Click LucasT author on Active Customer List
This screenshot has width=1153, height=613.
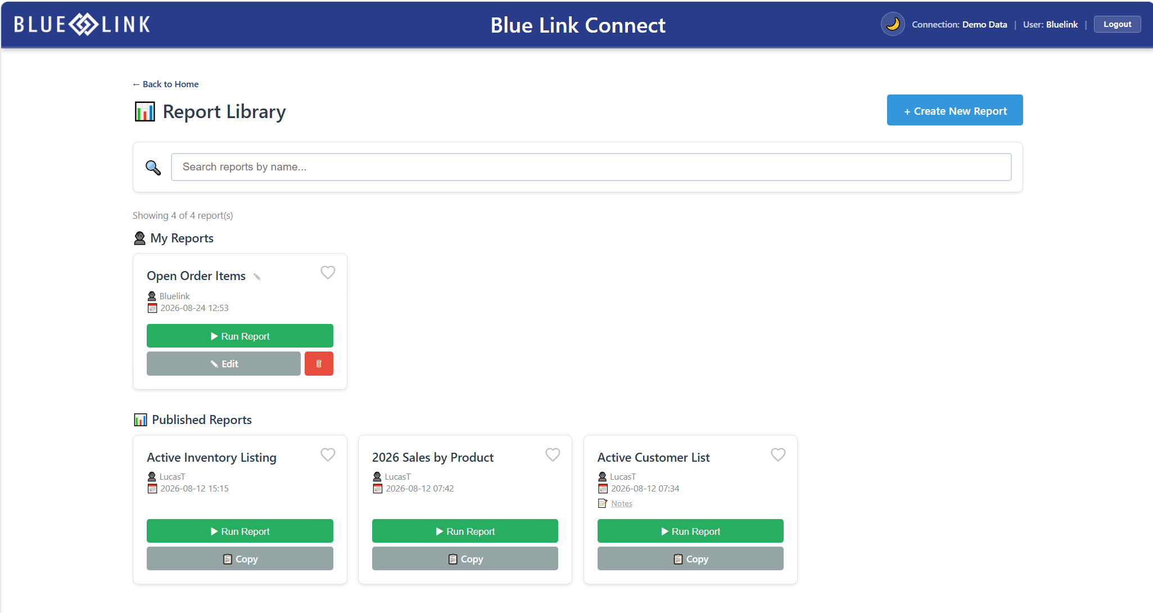click(x=623, y=476)
